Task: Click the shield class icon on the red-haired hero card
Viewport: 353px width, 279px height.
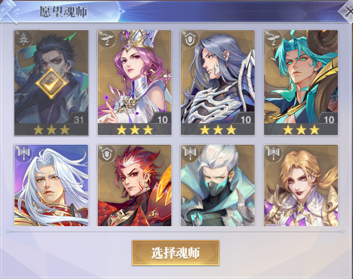Action: (106, 153)
